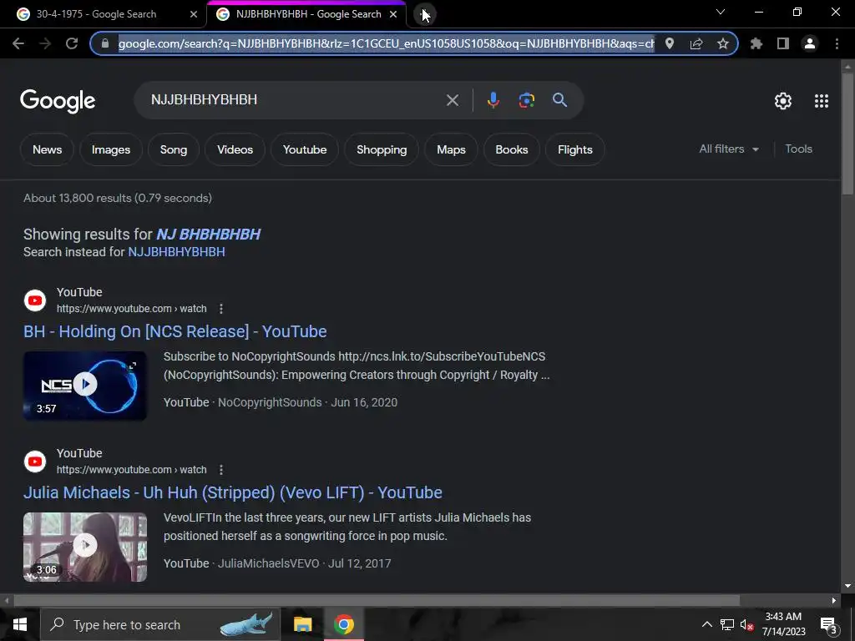Submit search with magnifying glass icon
855x641 pixels.
(560, 100)
